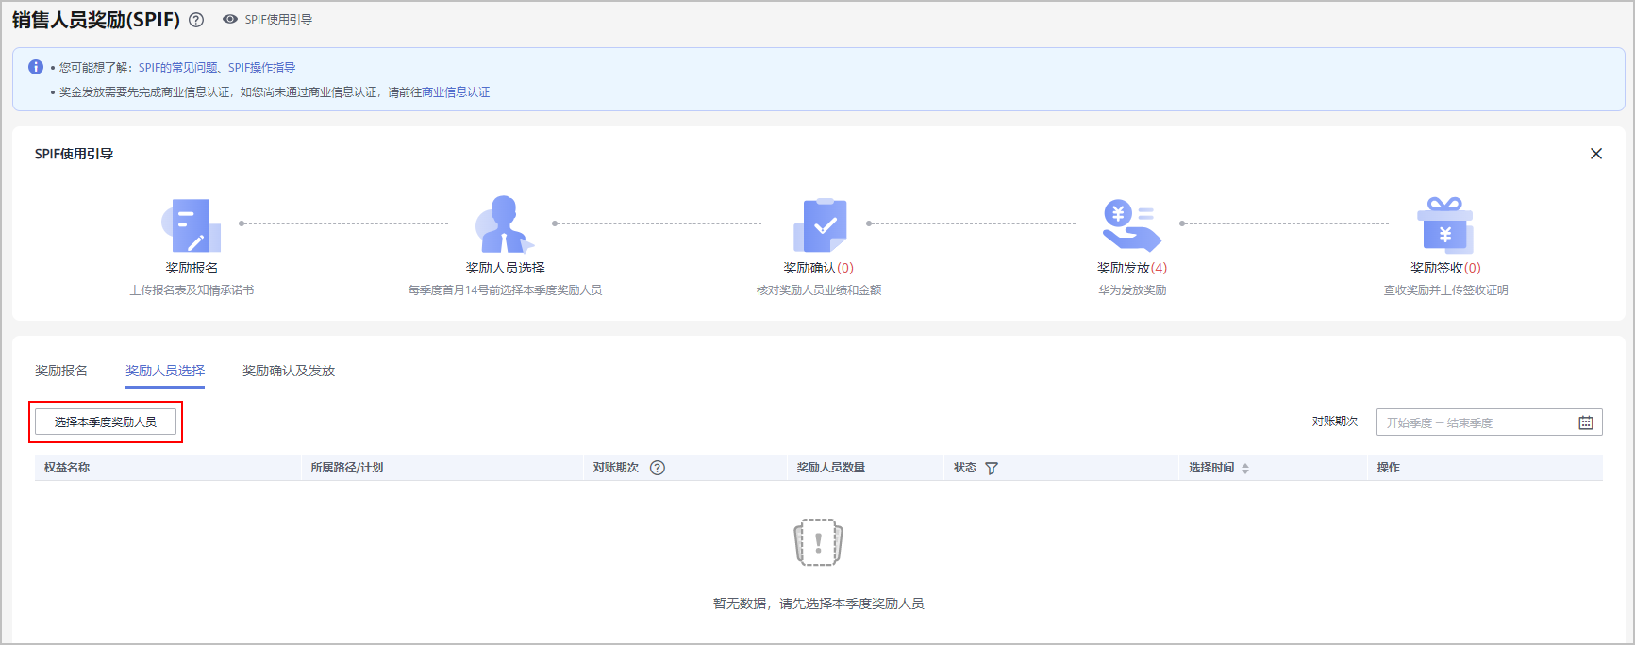The width and height of the screenshot is (1635, 645).
Task: Open the 状态 column filter
Action: pyautogui.click(x=992, y=469)
